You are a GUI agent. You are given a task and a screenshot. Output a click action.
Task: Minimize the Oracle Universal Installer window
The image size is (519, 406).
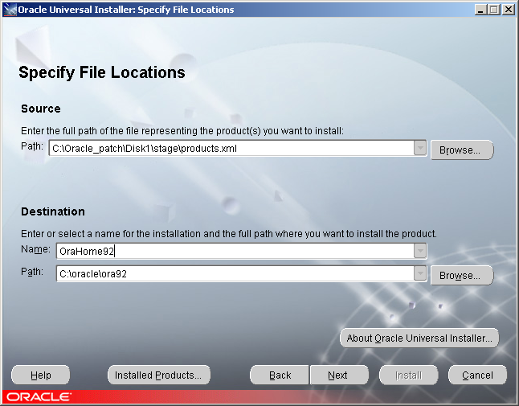(480, 10)
